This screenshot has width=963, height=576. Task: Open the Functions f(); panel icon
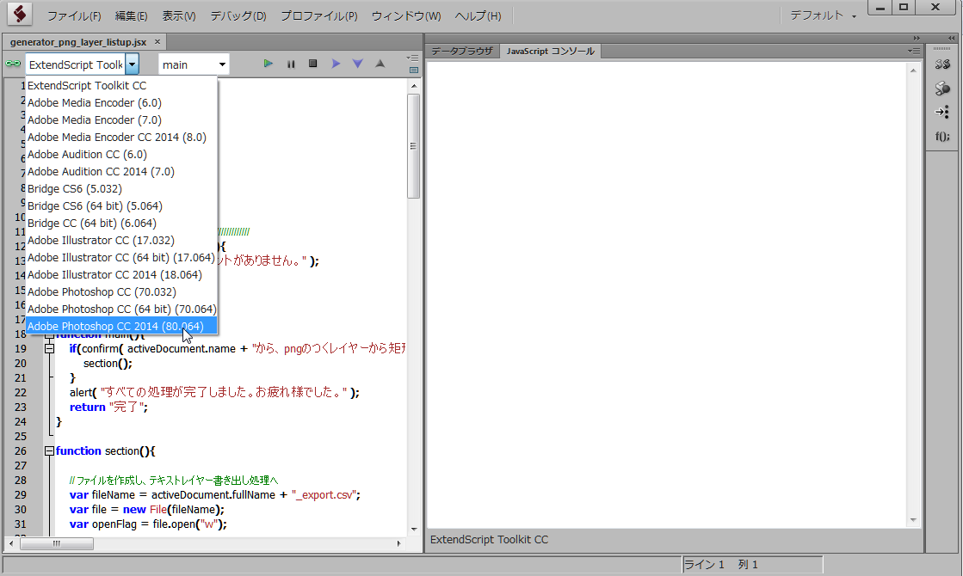coord(942,136)
